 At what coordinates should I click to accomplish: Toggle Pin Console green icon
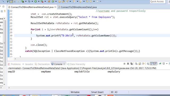click(x=160, y=64)
